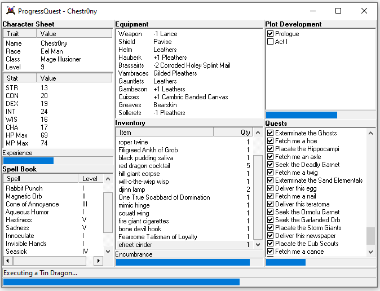
Task: Click Quests scroll up arrow
Action: (x=370, y=133)
